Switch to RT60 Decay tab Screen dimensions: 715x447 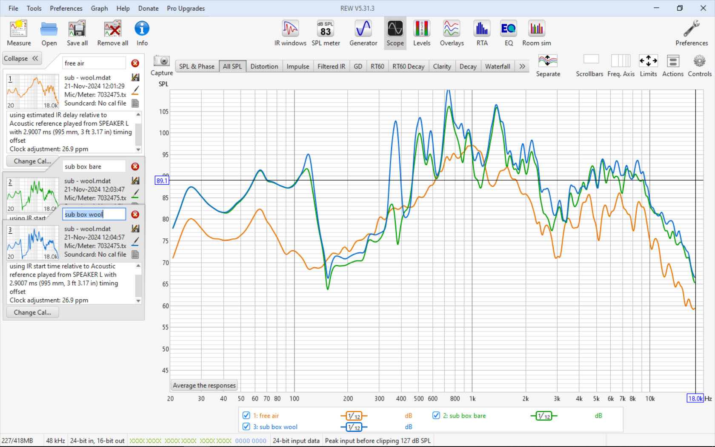click(x=408, y=66)
